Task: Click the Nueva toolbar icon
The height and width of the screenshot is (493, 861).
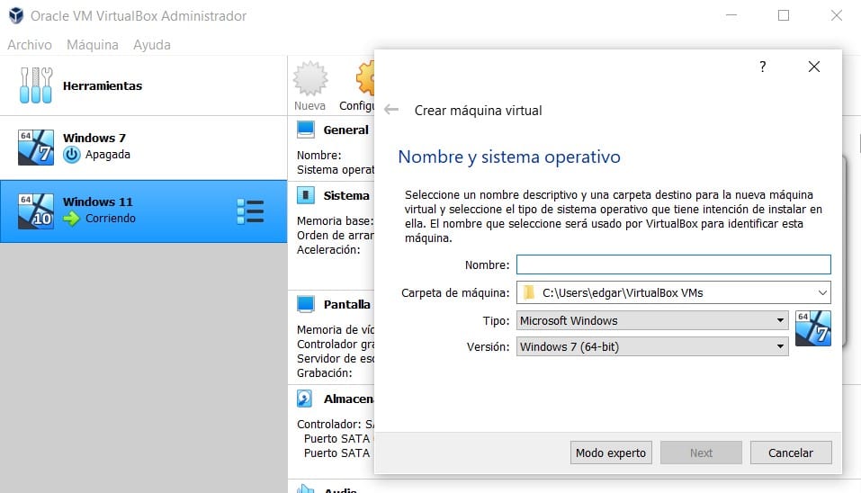Action: pyautogui.click(x=310, y=78)
